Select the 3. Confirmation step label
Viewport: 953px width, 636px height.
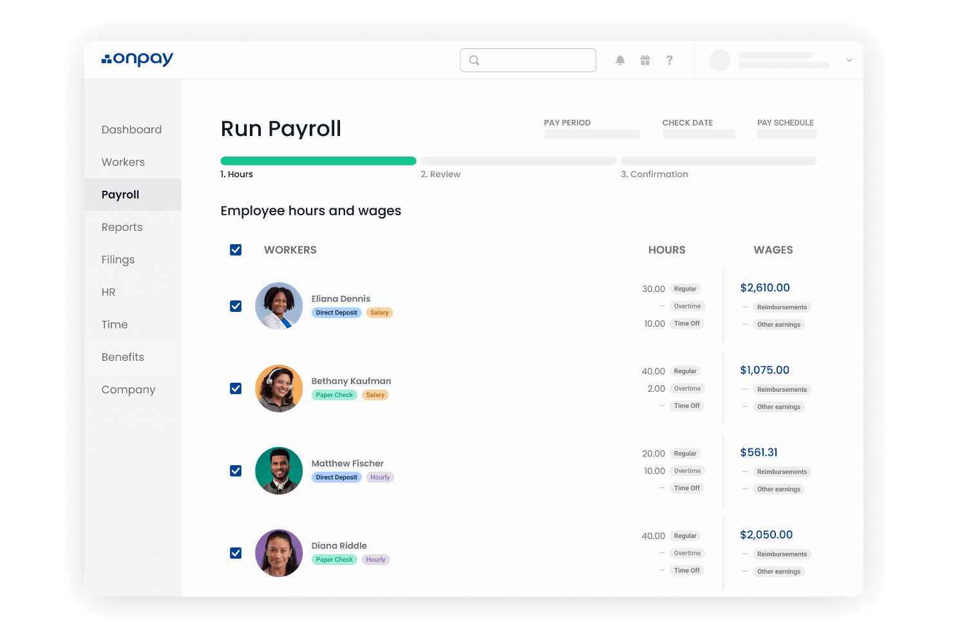point(654,175)
